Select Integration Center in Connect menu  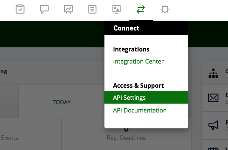point(138,62)
